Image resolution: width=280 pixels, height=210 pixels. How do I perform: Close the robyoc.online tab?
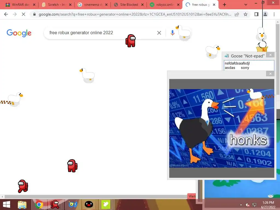pyautogui.click(x=178, y=5)
